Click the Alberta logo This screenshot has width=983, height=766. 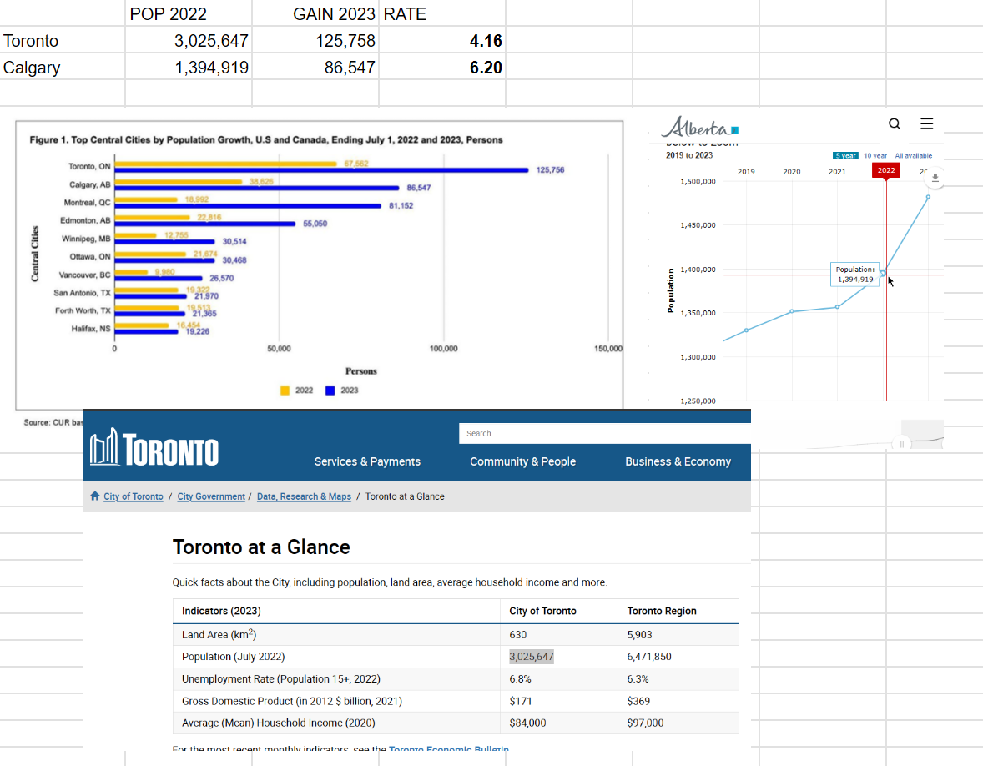pyautogui.click(x=700, y=128)
